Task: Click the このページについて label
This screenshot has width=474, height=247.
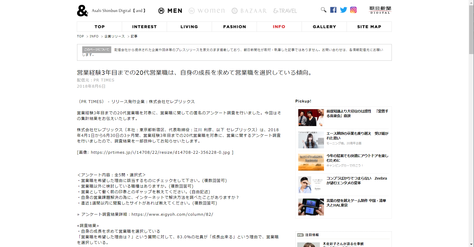Action: coord(97,50)
